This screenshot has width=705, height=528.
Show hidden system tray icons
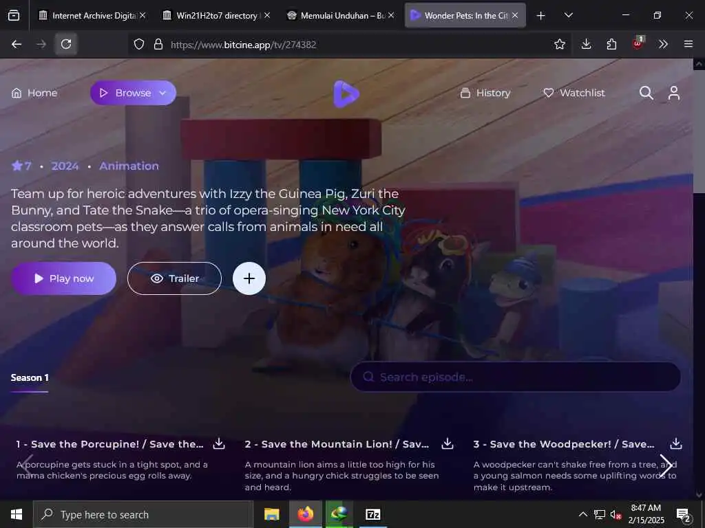point(582,514)
